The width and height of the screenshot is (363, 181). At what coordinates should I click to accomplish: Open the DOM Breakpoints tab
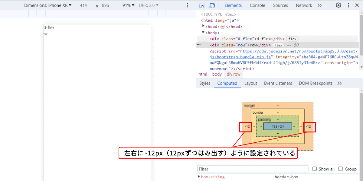coord(316,83)
